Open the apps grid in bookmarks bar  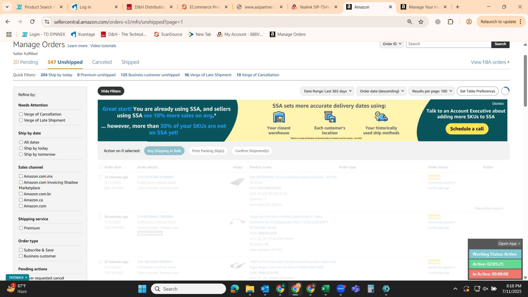[9, 34]
